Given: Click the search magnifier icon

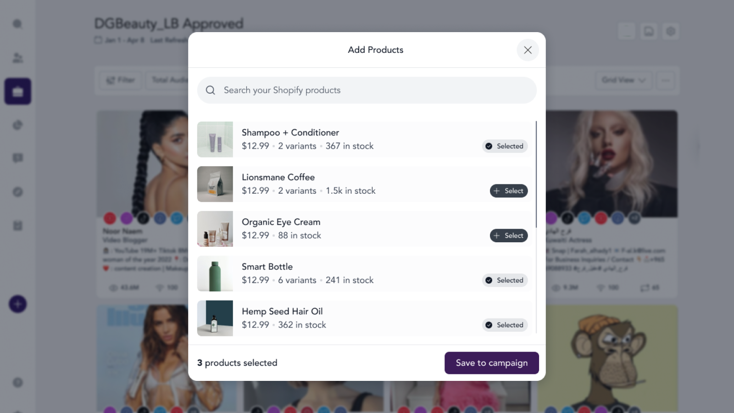Looking at the screenshot, I should [x=211, y=90].
